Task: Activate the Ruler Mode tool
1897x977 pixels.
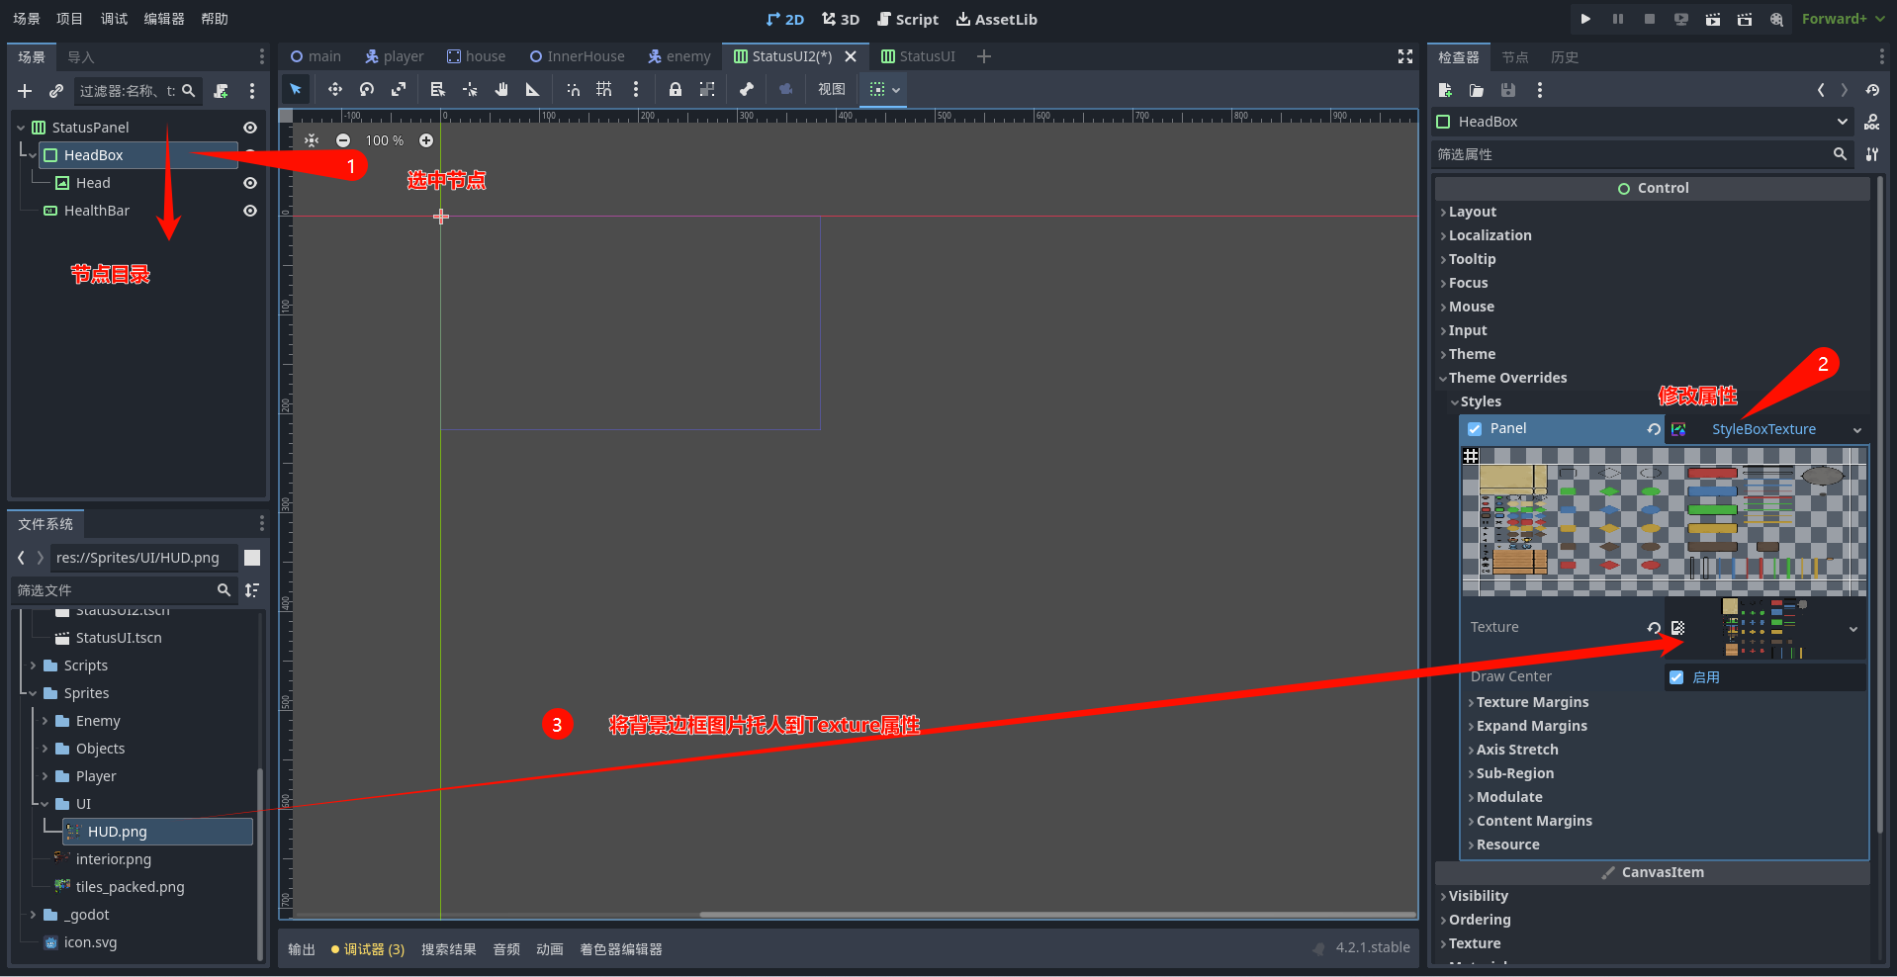Action: [533, 89]
